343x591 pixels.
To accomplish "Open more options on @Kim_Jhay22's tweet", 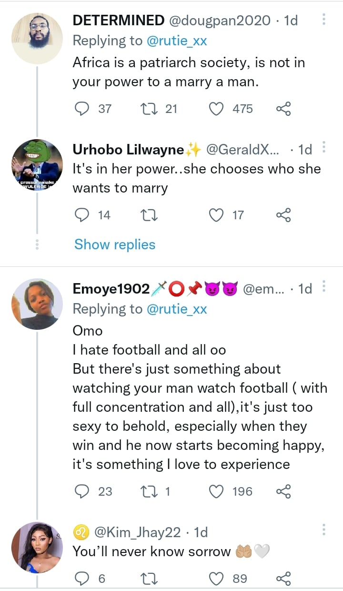I will coord(324,530).
